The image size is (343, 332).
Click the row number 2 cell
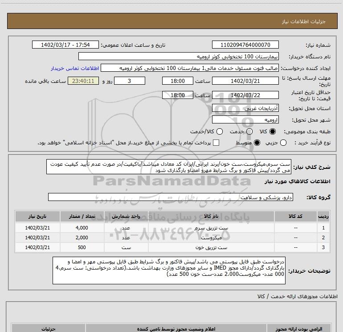(x=323, y=238)
